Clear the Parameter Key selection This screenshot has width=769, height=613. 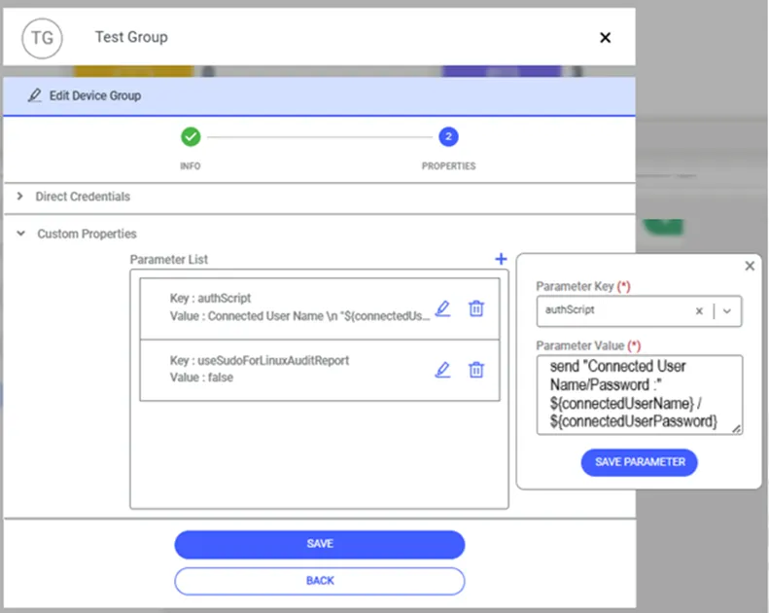click(699, 310)
